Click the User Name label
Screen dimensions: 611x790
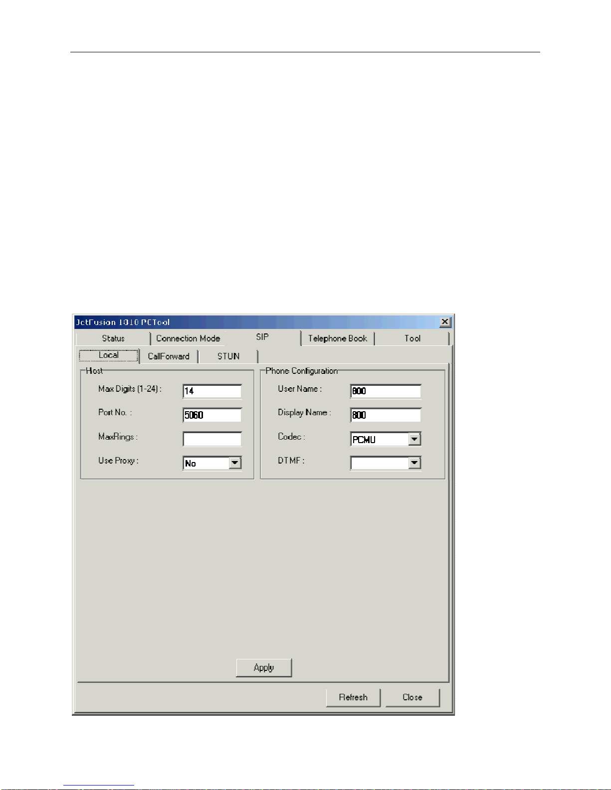pyautogui.click(x=300, y=389)
